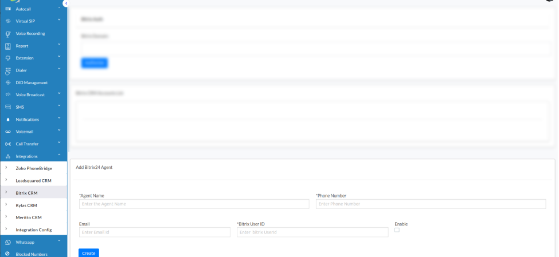
Task: Open Meritto CRM integration
Action: pos(34,217)
